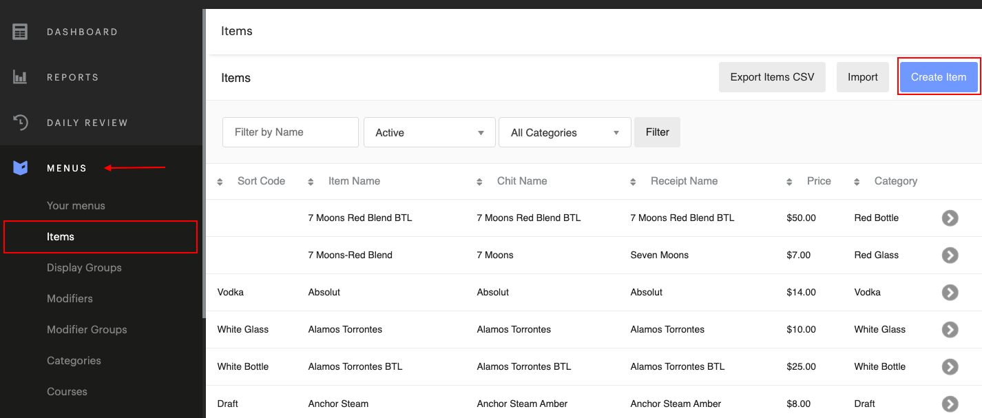This screenshot has height=418, width=982.
Task: Open the Absolut row arrow icon
Action: [950, 292]
